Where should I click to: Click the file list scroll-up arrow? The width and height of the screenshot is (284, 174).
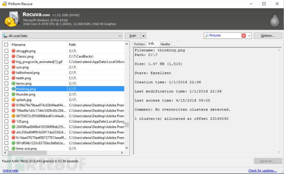tap(127, 44)
